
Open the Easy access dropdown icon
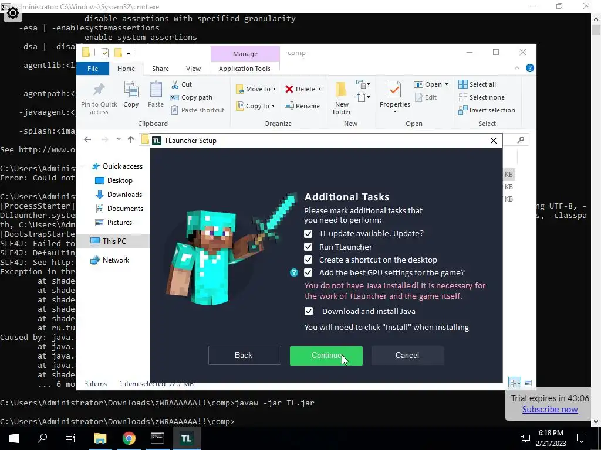[363, 97]
